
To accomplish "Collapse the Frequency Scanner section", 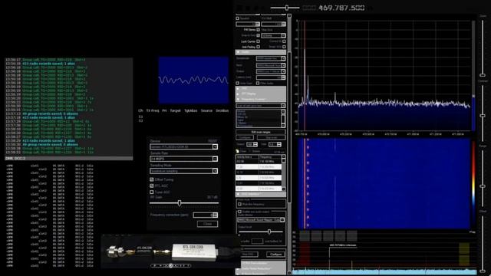I will (x=261, y=99).
